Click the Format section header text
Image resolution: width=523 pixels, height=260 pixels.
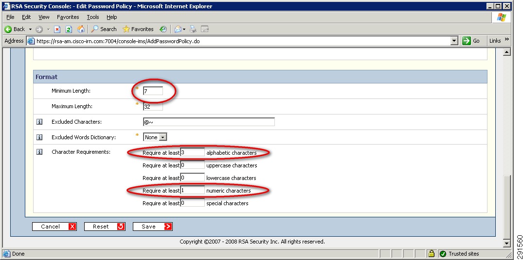pyautogui.click(x=47, y=77)
